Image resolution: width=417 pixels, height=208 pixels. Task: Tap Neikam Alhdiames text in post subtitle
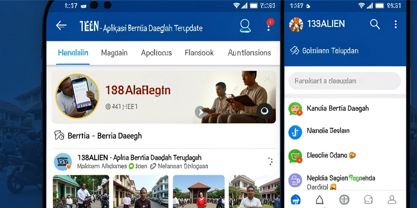(x=102, y=166)
